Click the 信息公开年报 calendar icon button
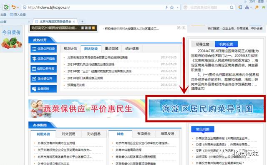The width and height of the screenshot is (267, 165). [43, 69]
